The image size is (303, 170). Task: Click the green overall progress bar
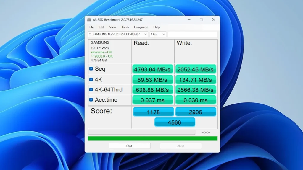tap(152, 139)
